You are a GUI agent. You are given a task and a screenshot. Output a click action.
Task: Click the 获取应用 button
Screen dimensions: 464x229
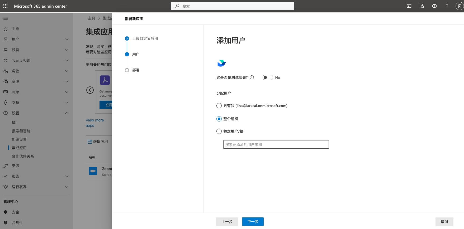click(98, 142)
